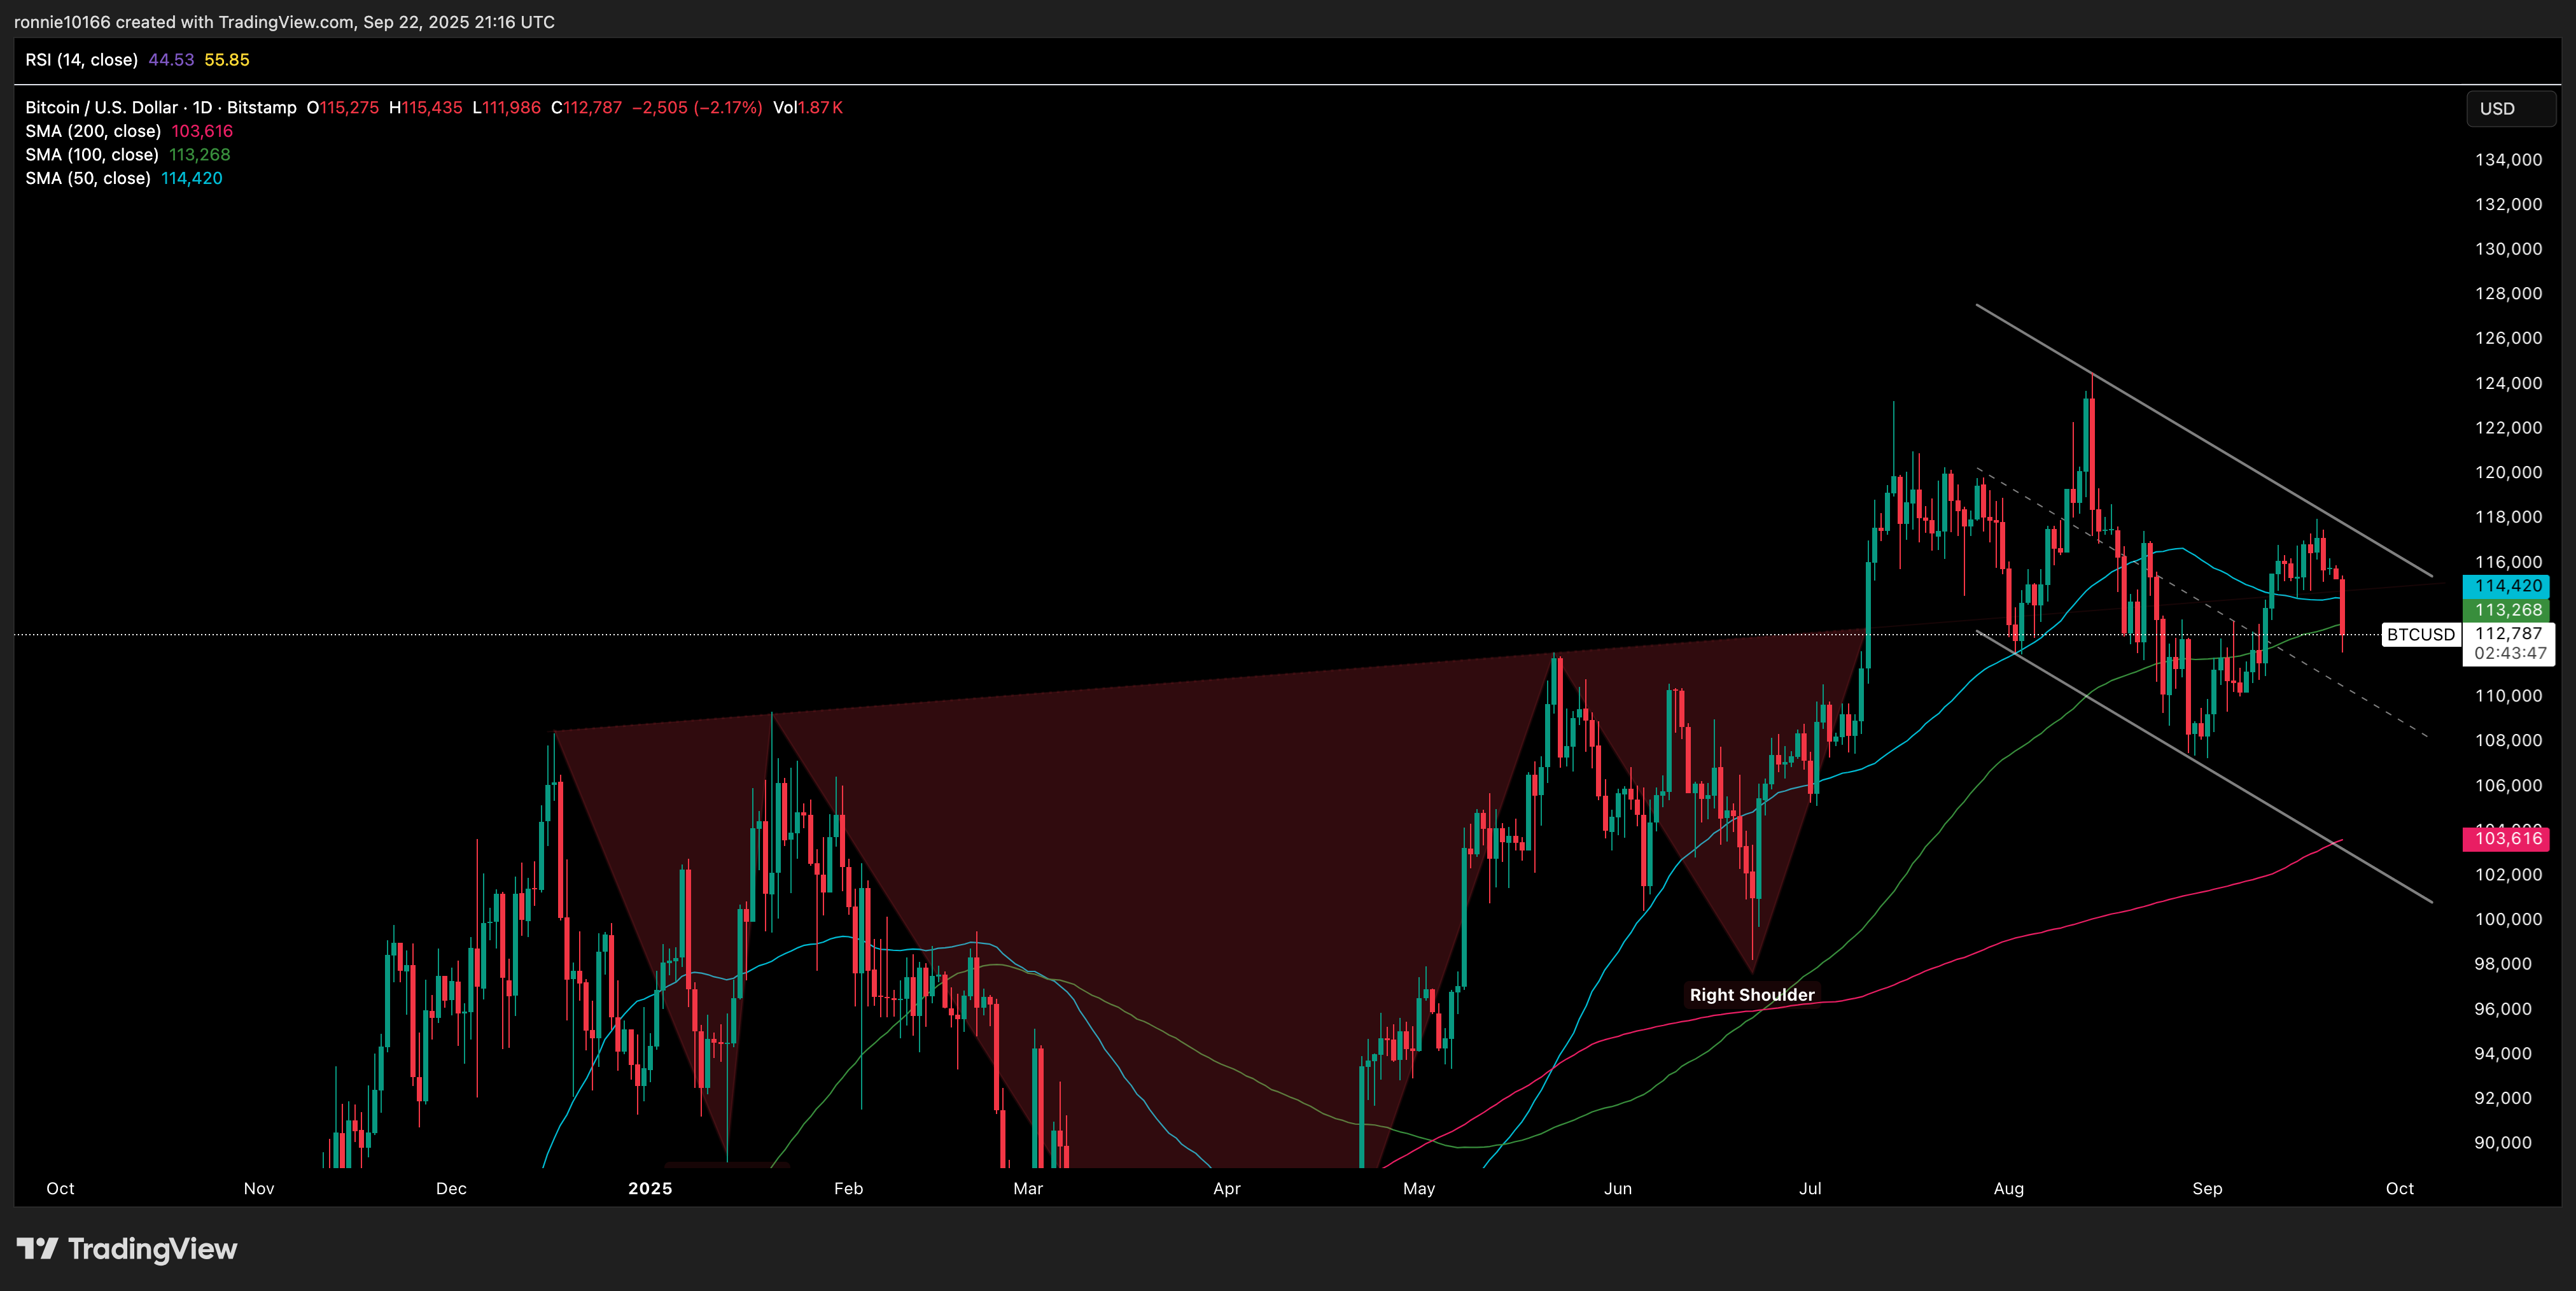Click the Bitcoin / U.S. Dollar symbol title
This screenshot has height=1291, width=2576.
tap(101, 107)
